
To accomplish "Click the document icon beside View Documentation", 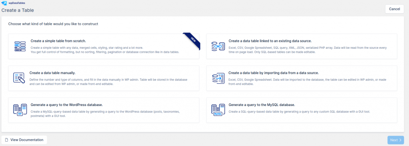I will coord(6,140).
